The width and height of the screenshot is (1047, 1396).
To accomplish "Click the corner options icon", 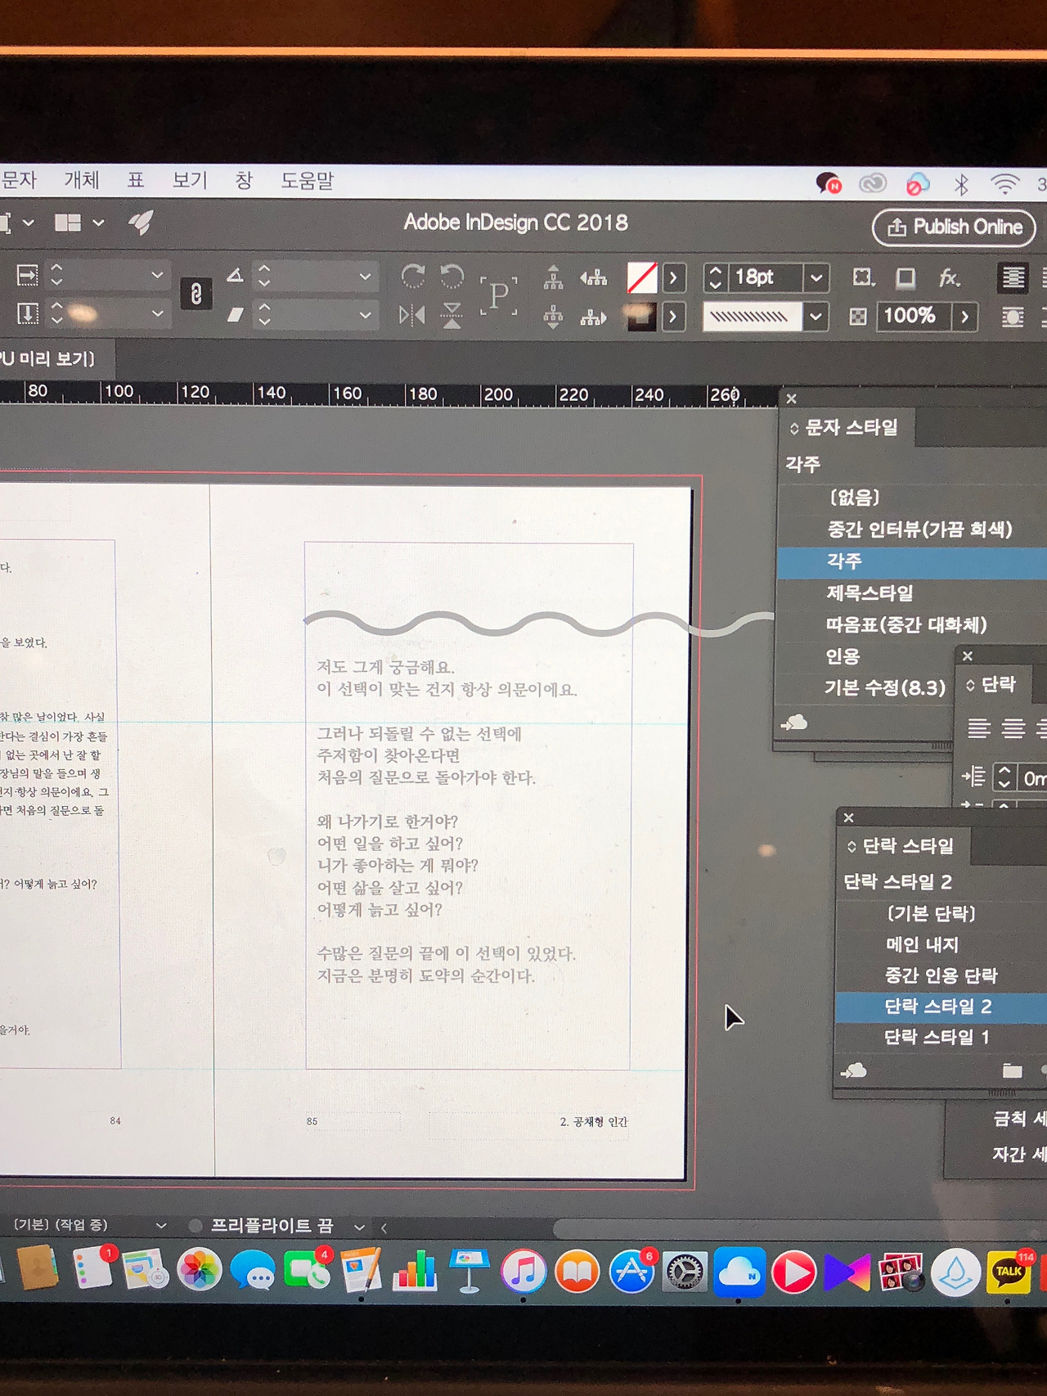I will (863, 277).
